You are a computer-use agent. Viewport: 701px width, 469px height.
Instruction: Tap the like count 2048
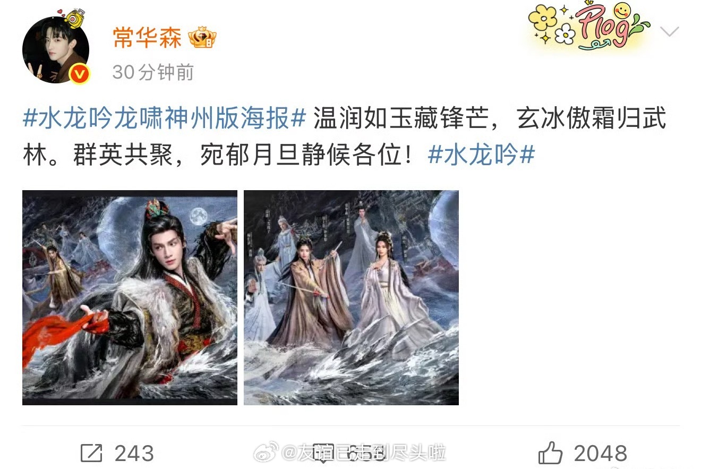[x=601, y=454]
